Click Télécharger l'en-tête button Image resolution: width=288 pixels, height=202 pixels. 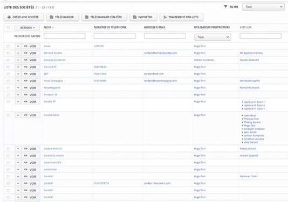coord(104,17)
